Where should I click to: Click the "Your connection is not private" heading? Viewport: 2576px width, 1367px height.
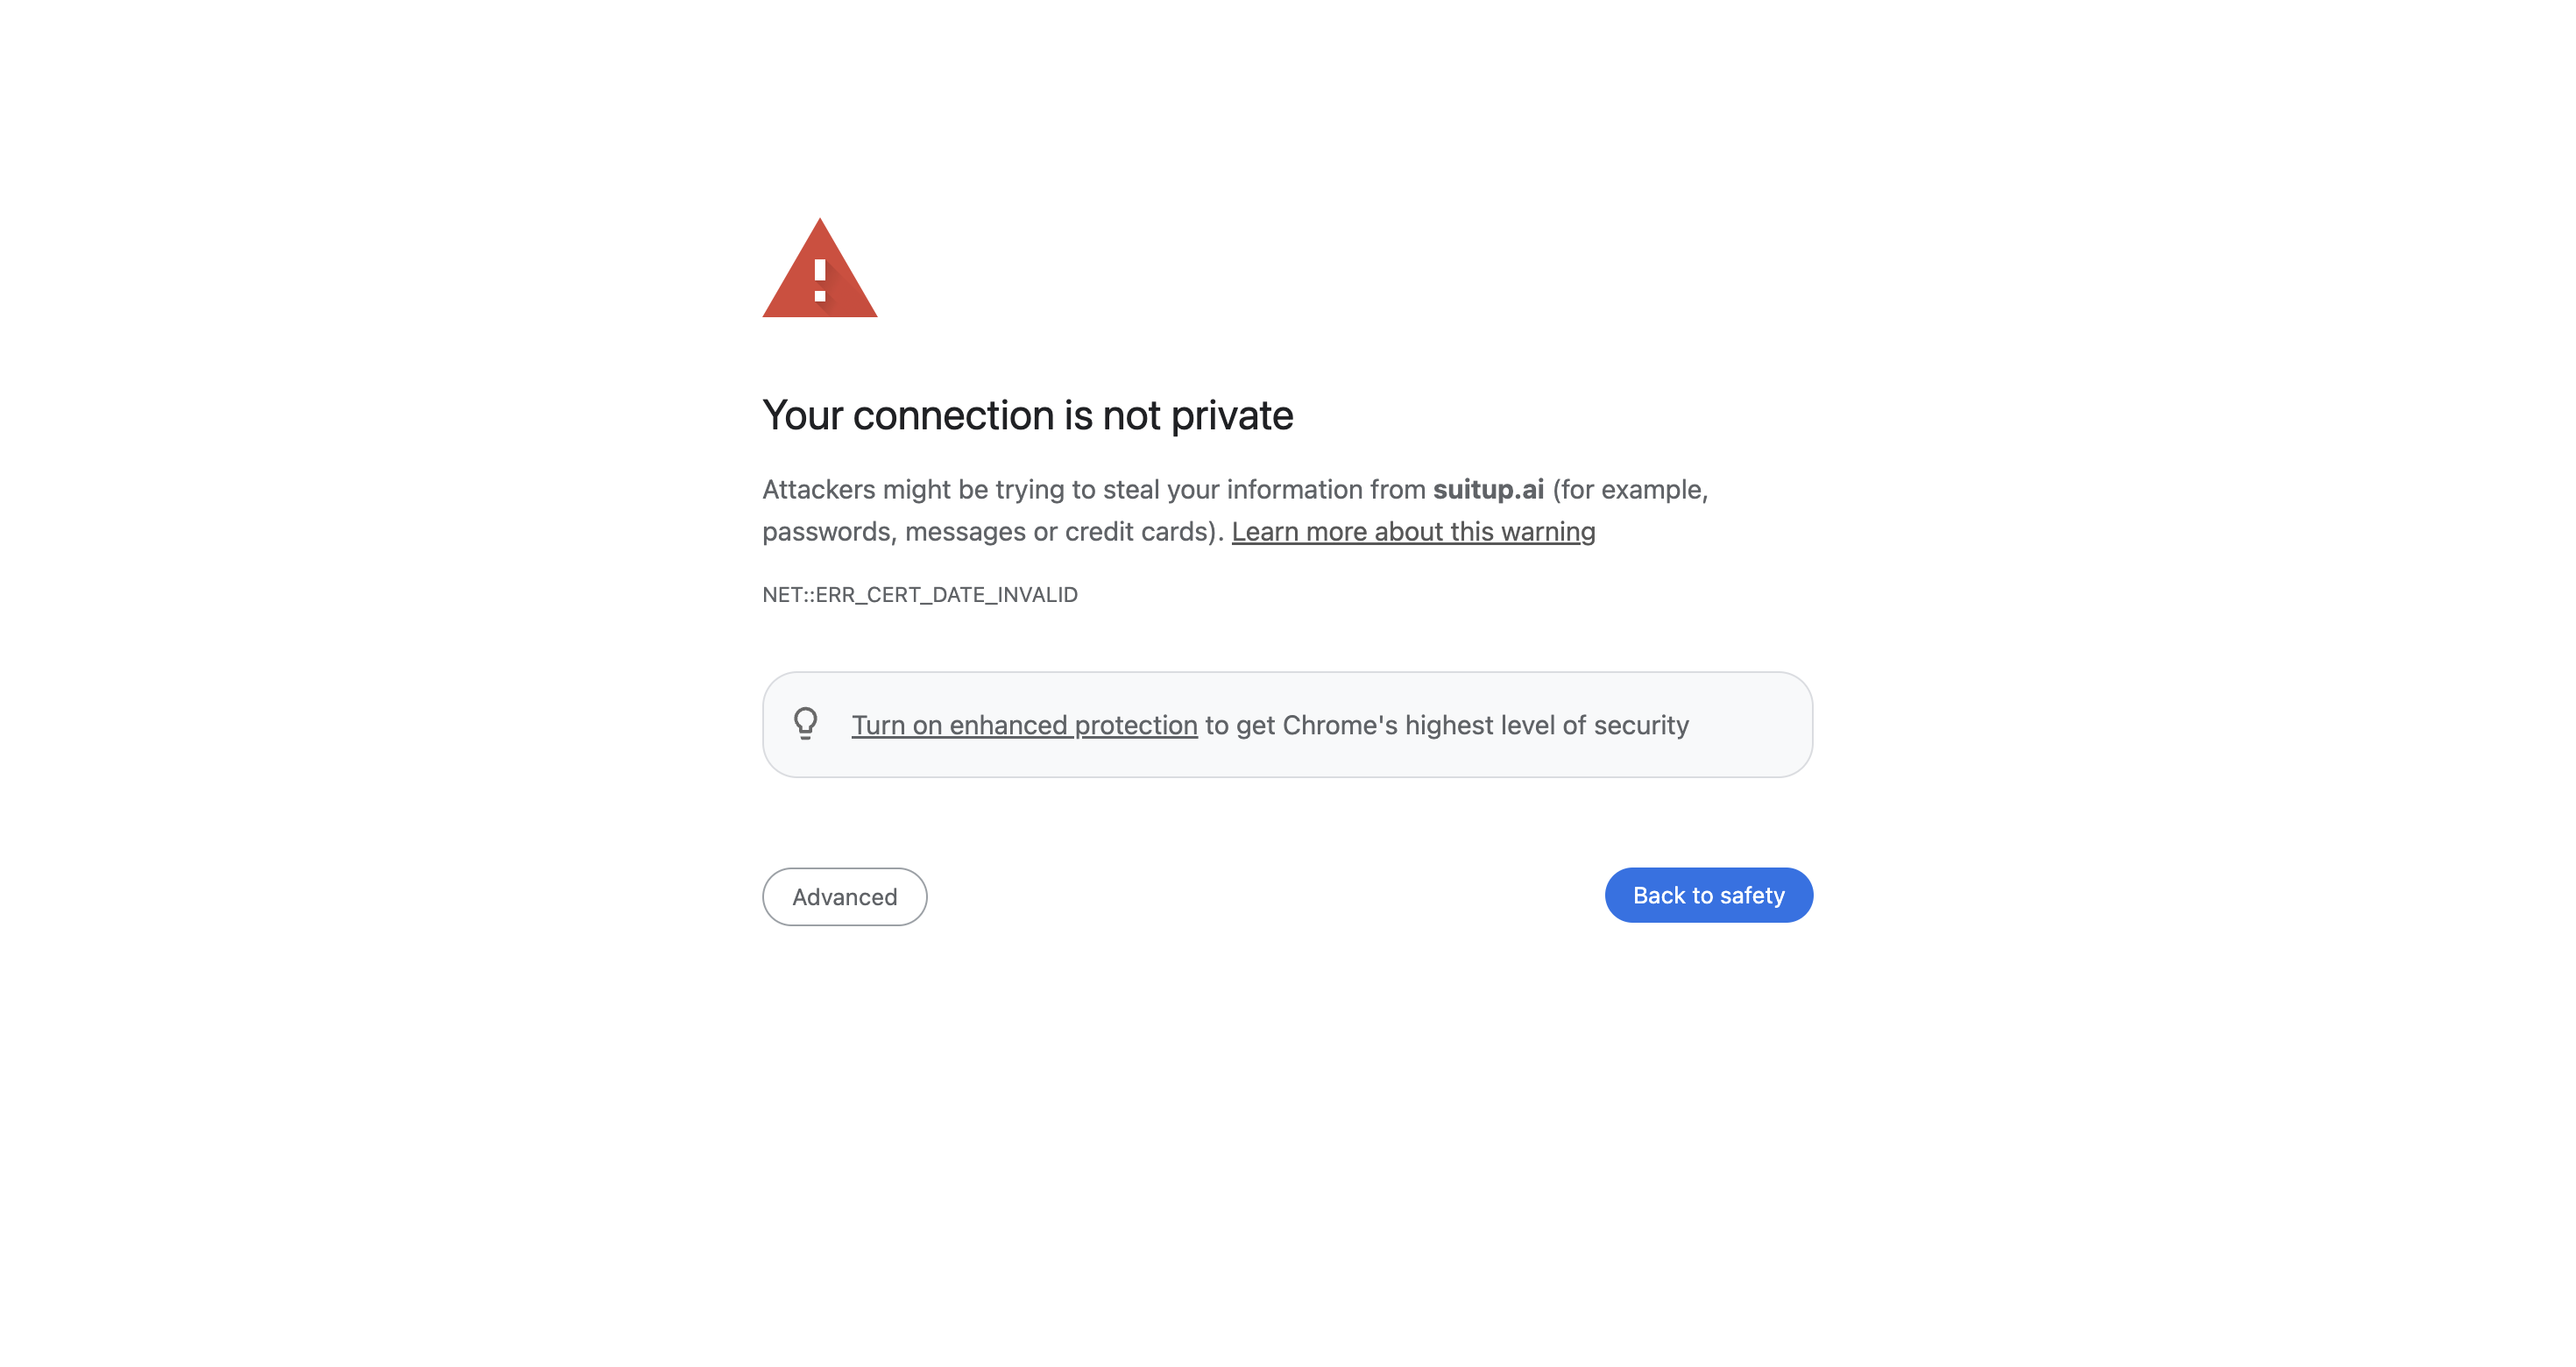point(1027,415)
